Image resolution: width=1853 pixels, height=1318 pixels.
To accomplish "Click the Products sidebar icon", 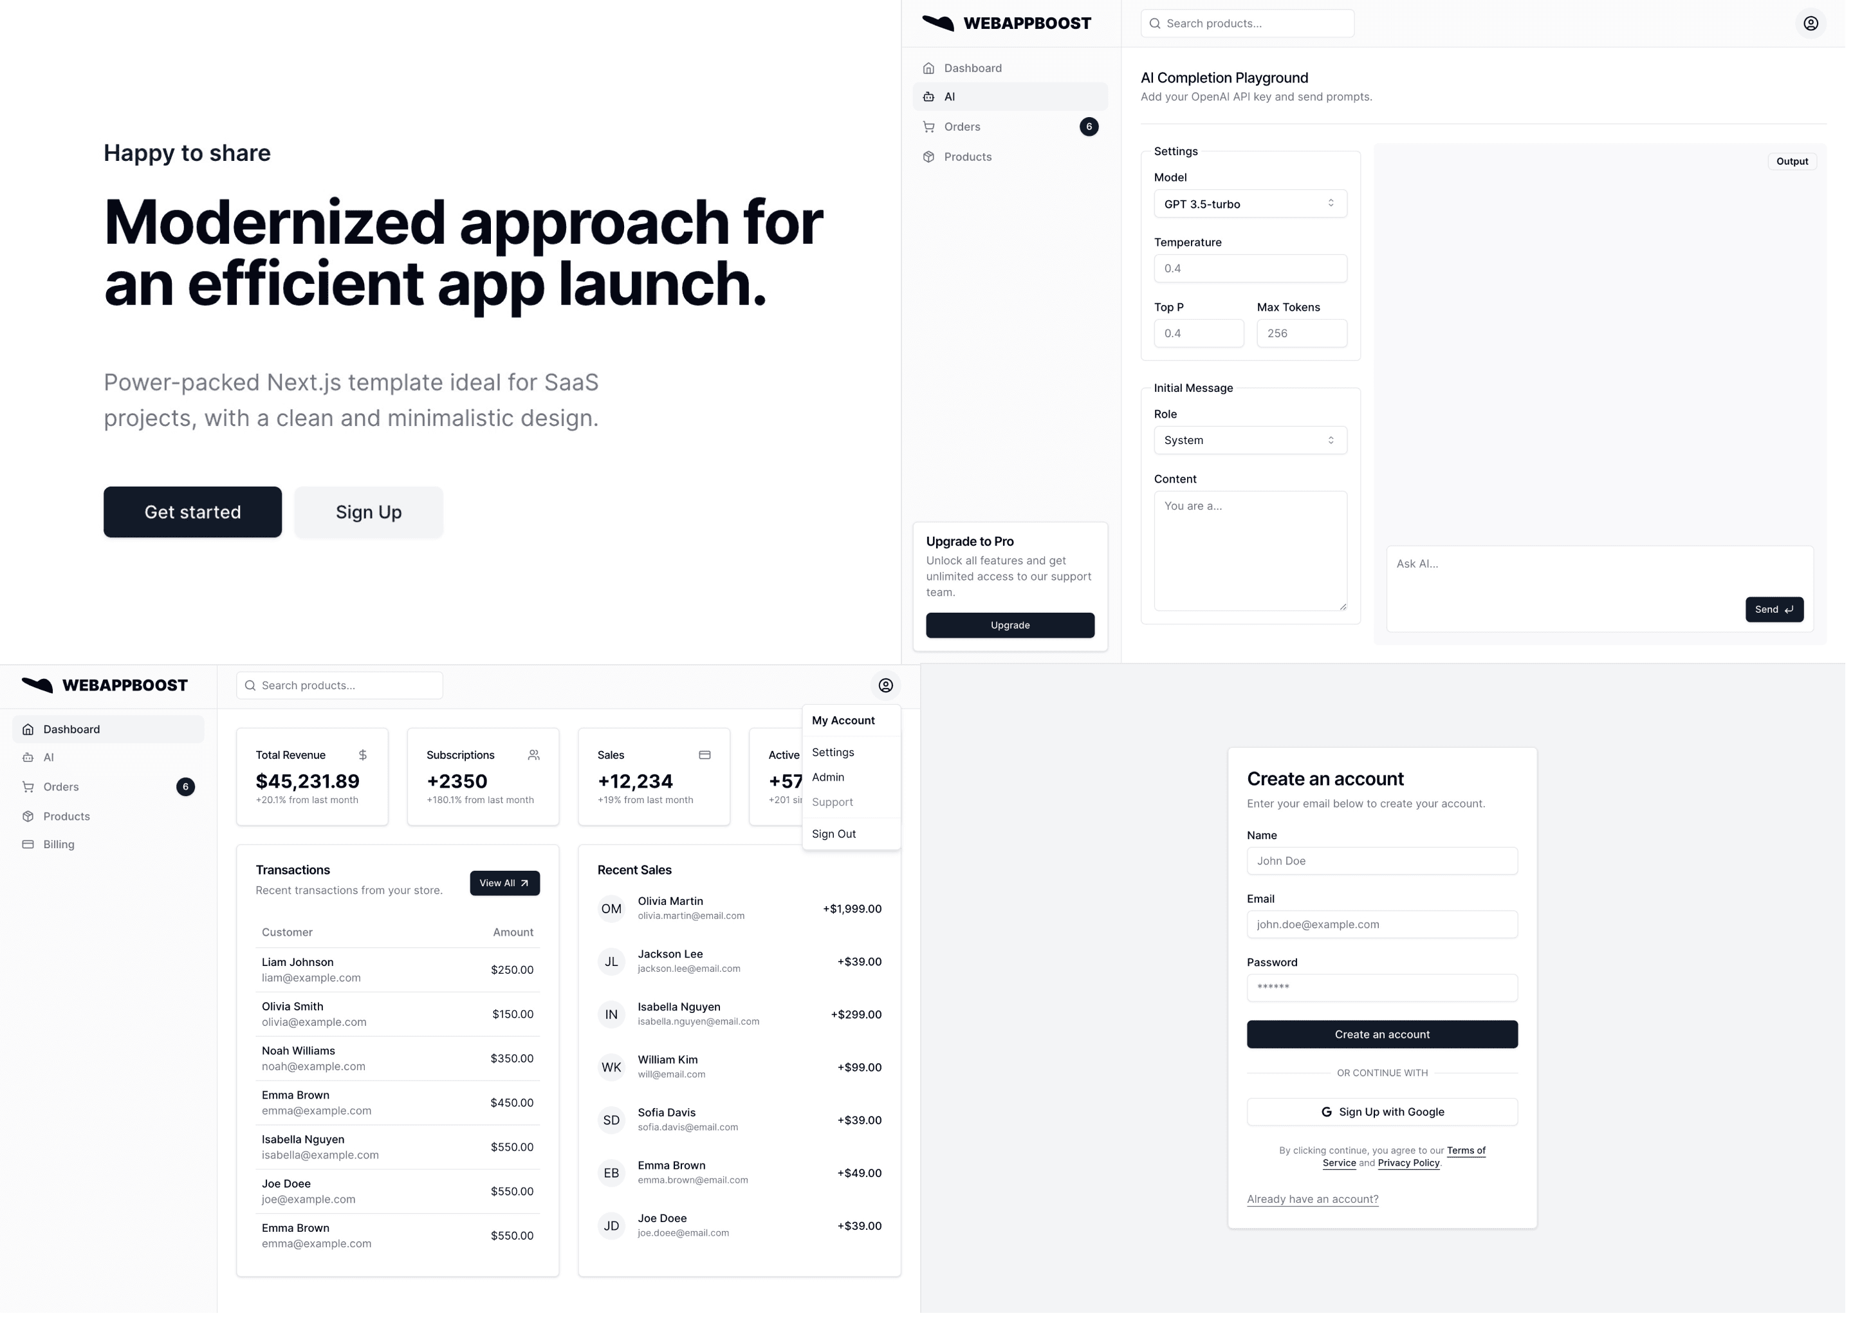I will tap(28, 816).
